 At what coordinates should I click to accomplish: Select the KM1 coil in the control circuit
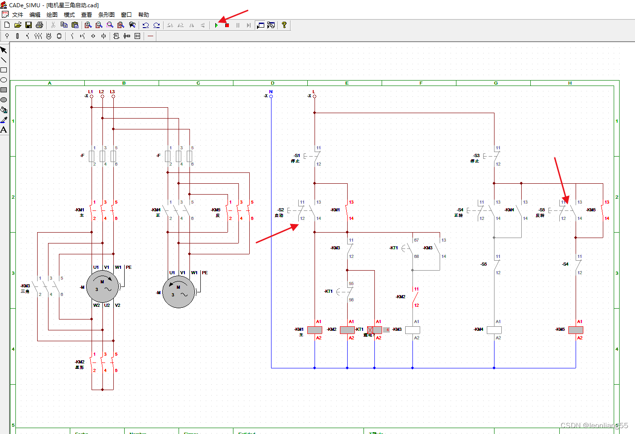pos(315,330)
